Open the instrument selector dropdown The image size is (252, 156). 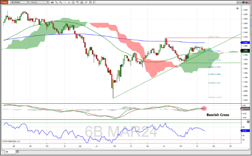tap(20, 2)
